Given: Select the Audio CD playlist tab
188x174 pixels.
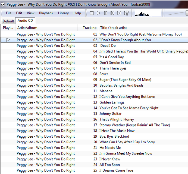Looking at the screenshot, I should pos(25,21).
